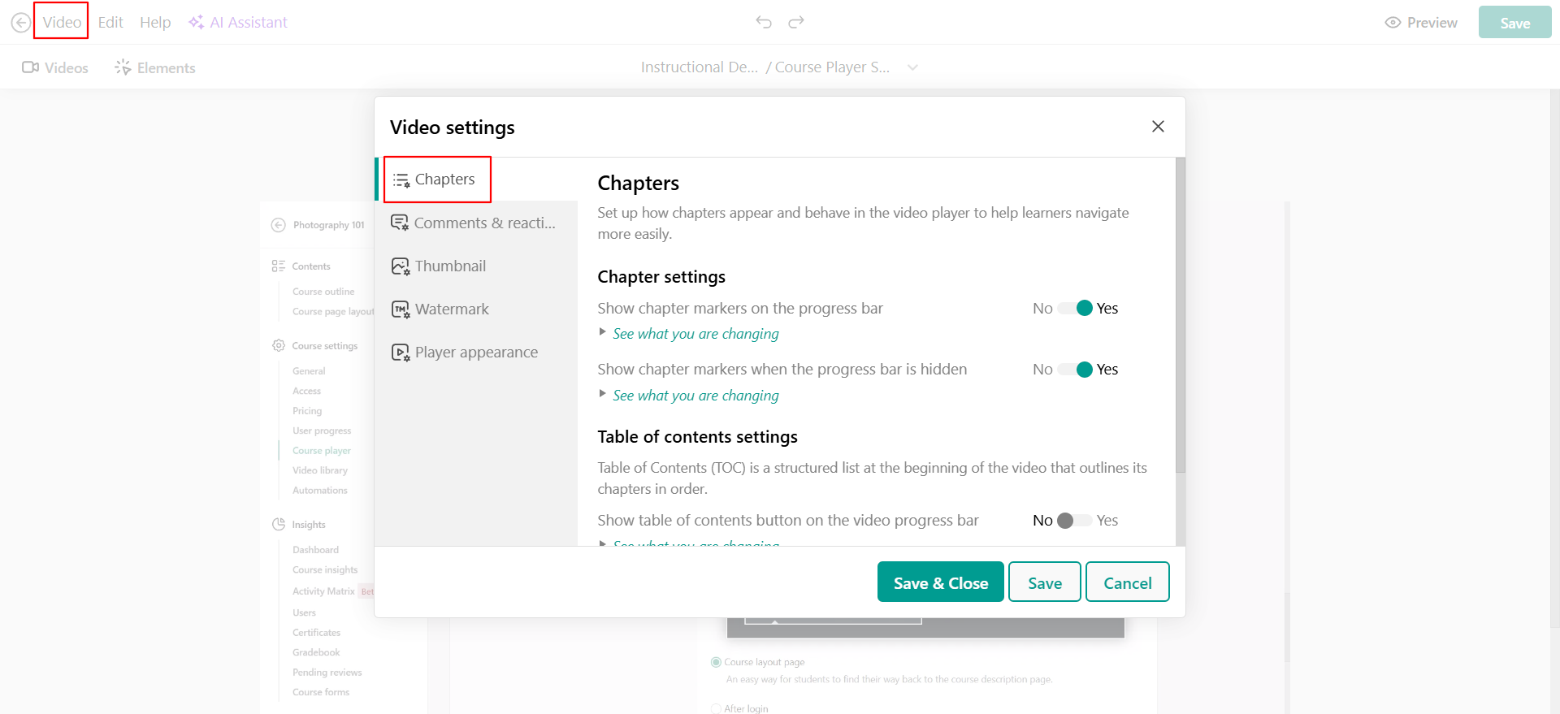This screenshot has width=1560, height=714.
Task: Click the dialog vertical scrollbar
Action: coord(1181,315)
